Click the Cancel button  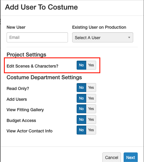coord(112,158)
